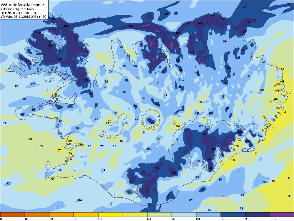Image resolution: width=294 pixels, height=221 pixels.
Task: Pick the 20–30 legend color block
Action: point(61,215)
